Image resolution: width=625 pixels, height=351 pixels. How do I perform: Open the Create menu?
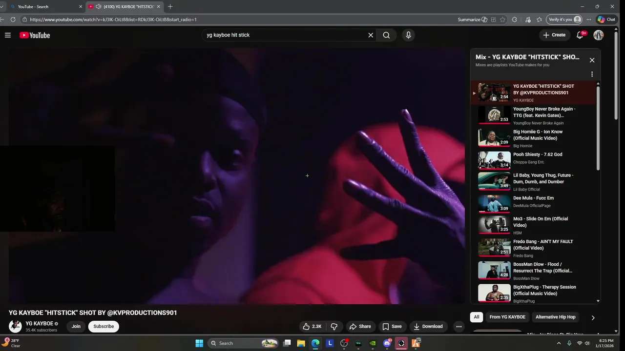tap(554, 35)
